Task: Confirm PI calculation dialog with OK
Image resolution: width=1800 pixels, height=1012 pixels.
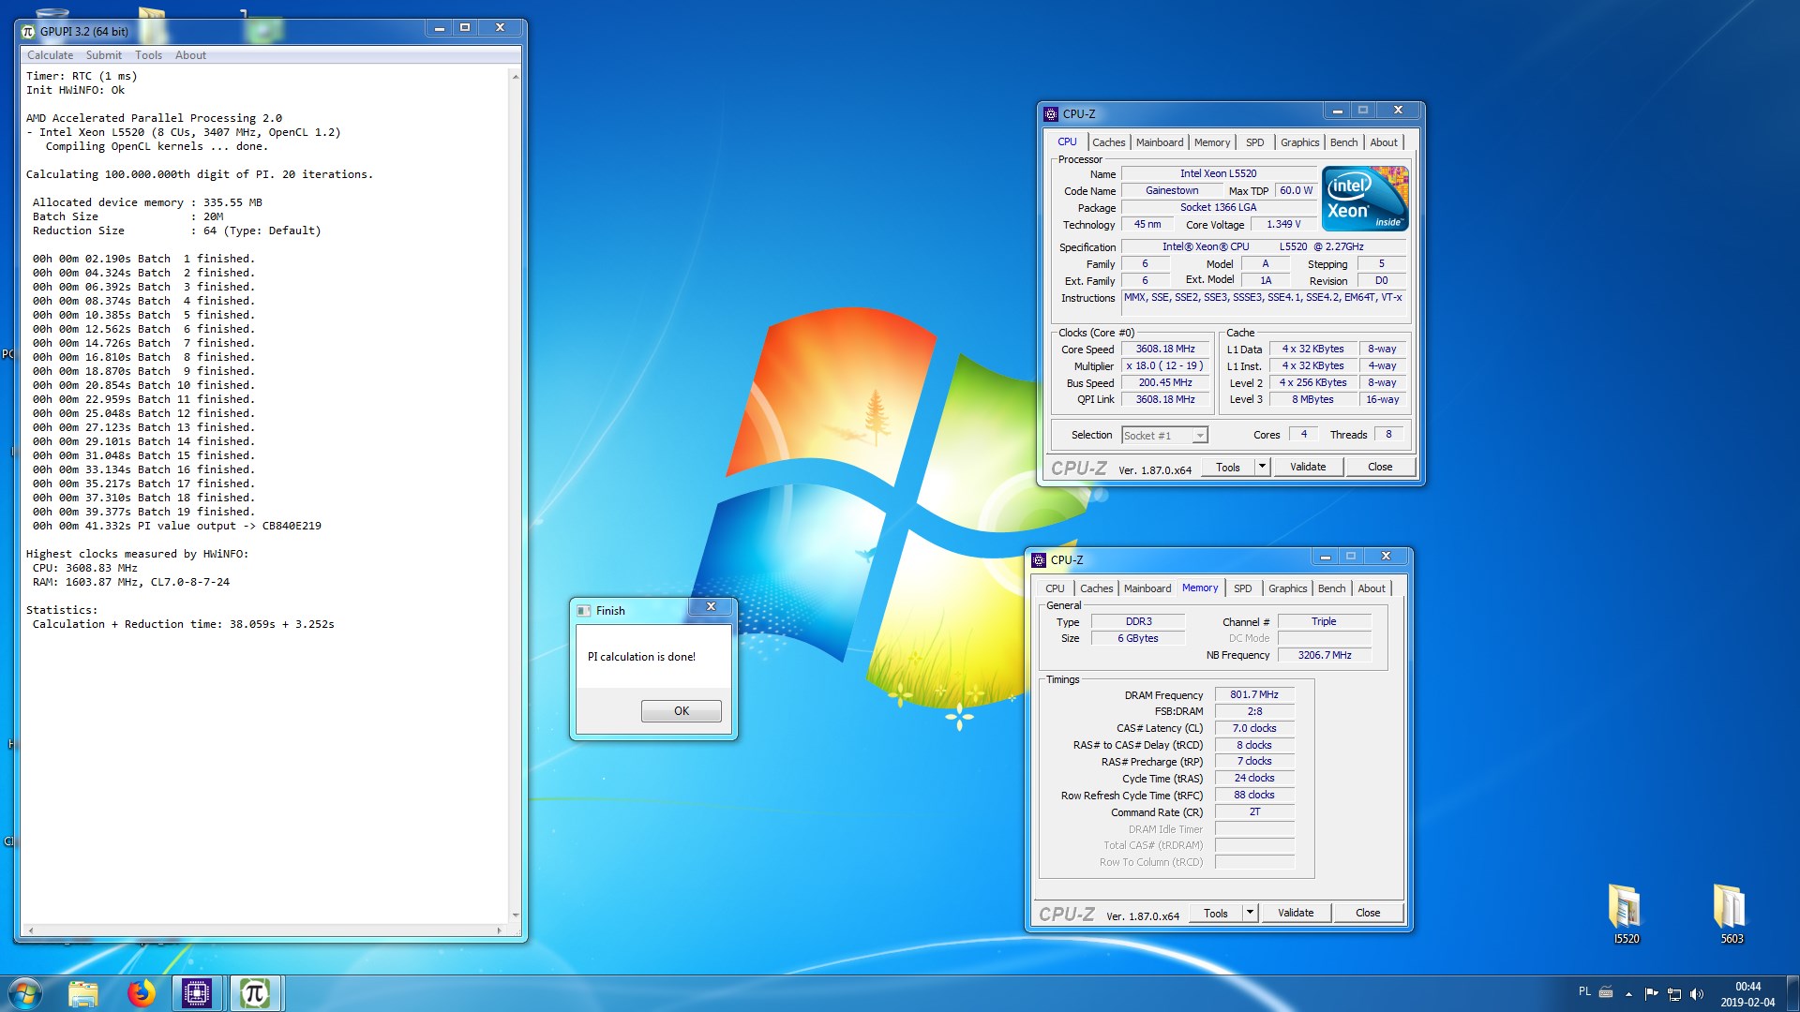Action: 682,711
